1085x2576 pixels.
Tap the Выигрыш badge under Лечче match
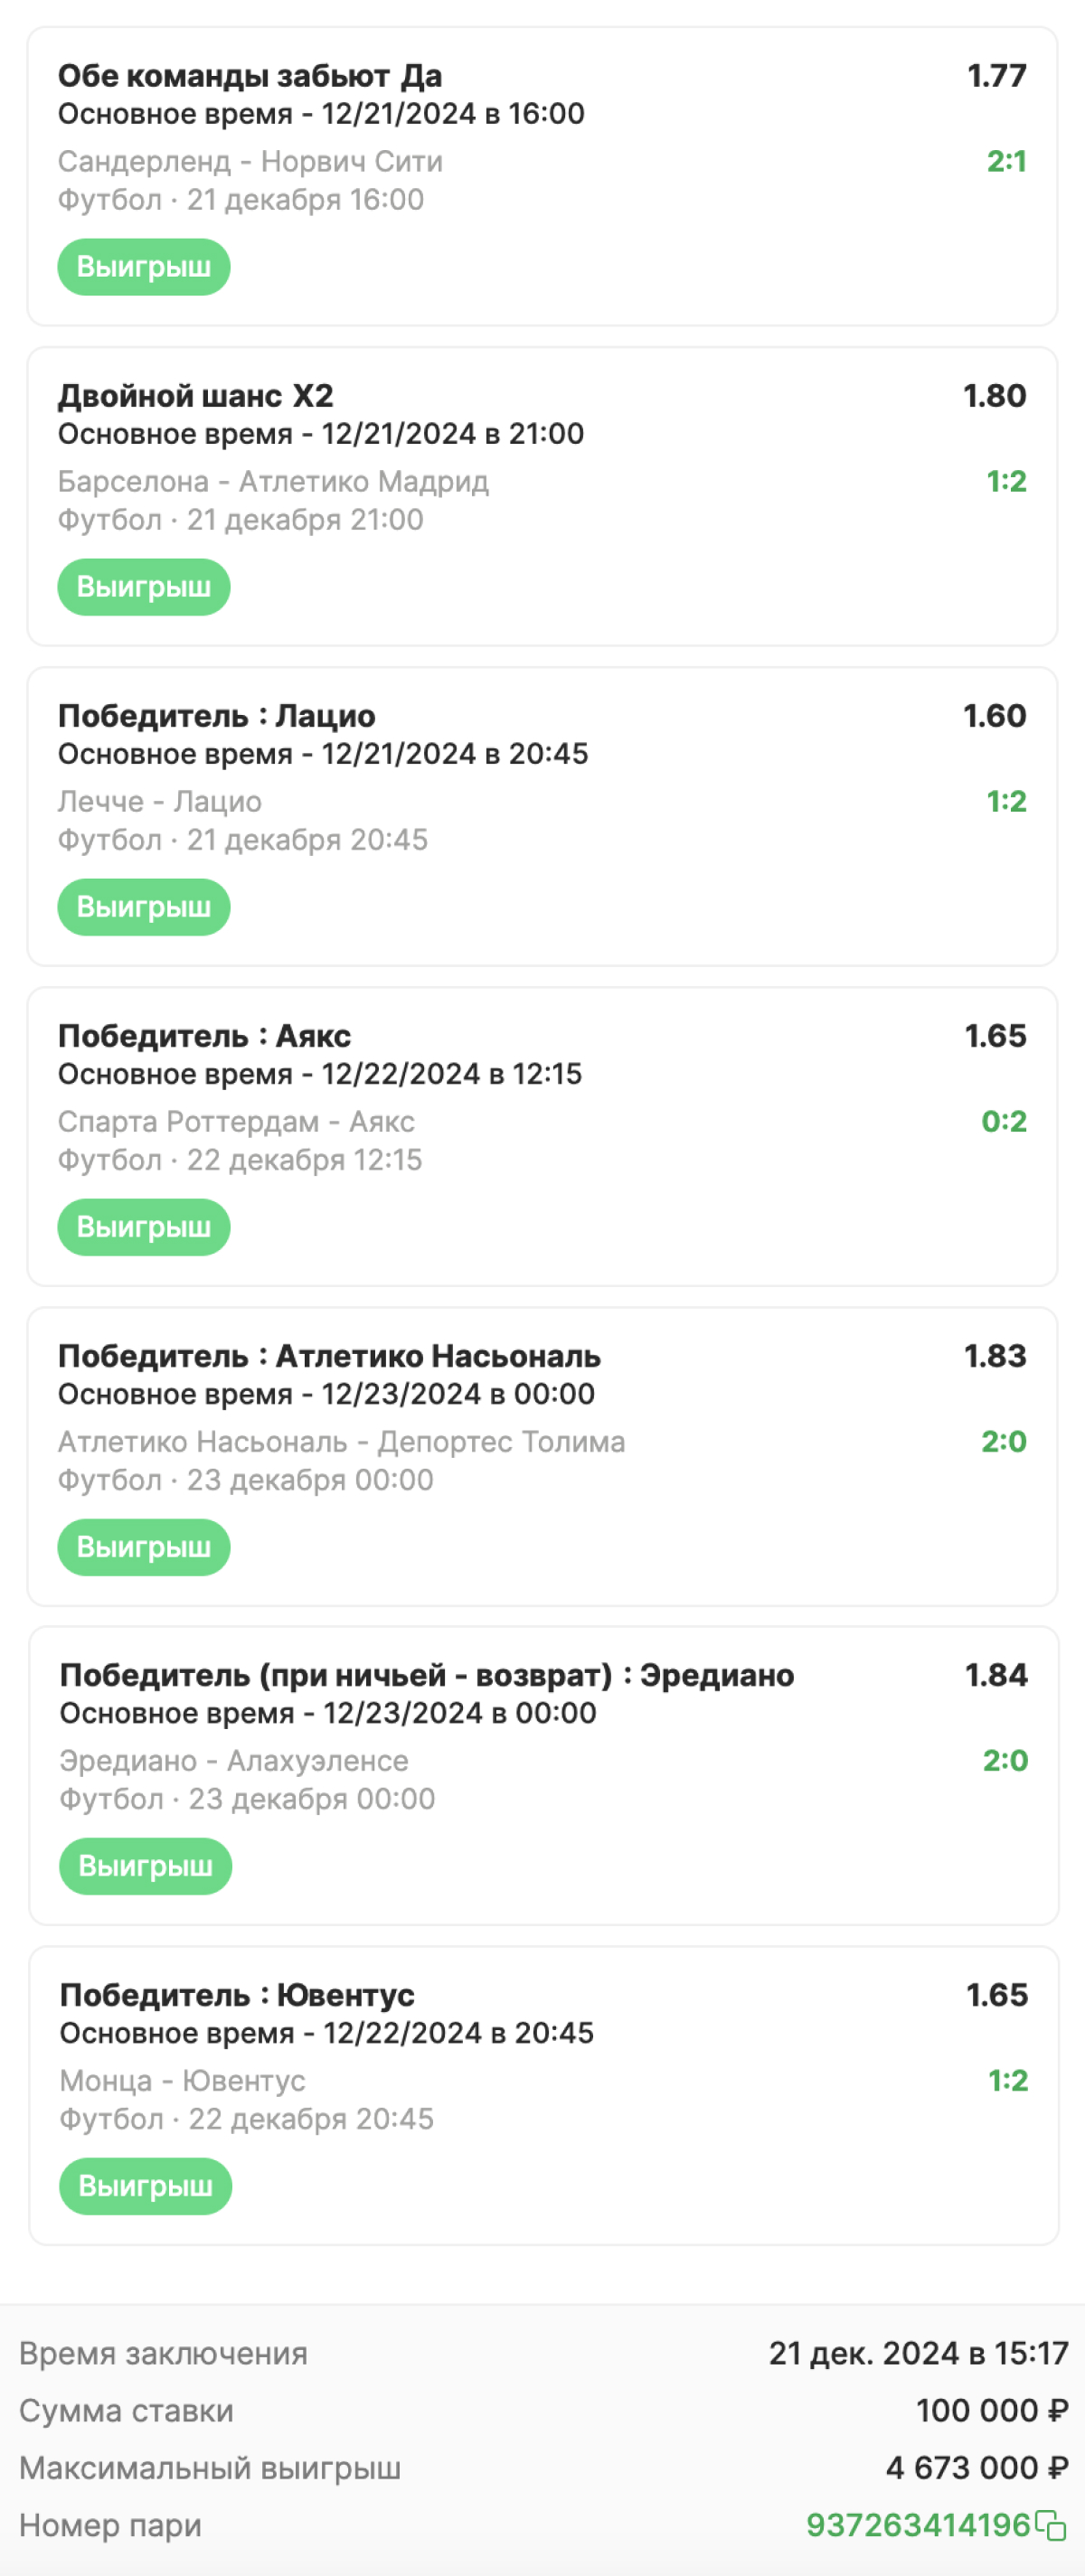pyautogui.click(x=144, y=907)
